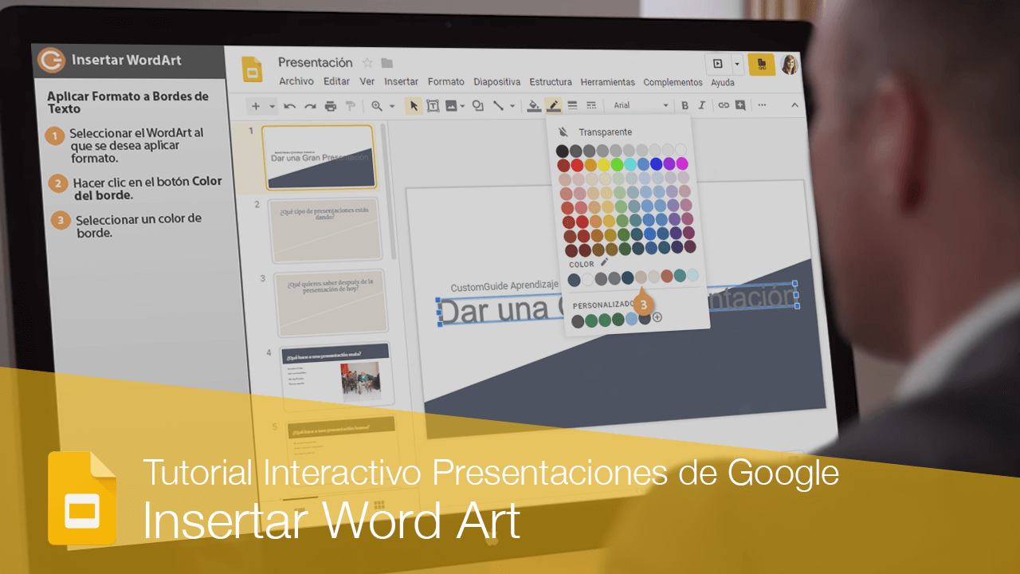Pick the pure blue swatch
Image resolution: width=1020 pixels, height=574 pixels.
tap(656, 163)
